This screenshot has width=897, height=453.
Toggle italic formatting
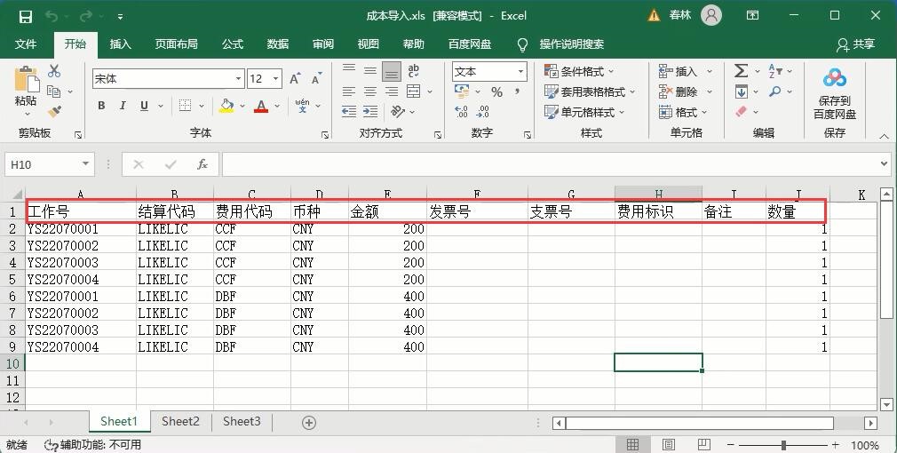coord(123,106)
